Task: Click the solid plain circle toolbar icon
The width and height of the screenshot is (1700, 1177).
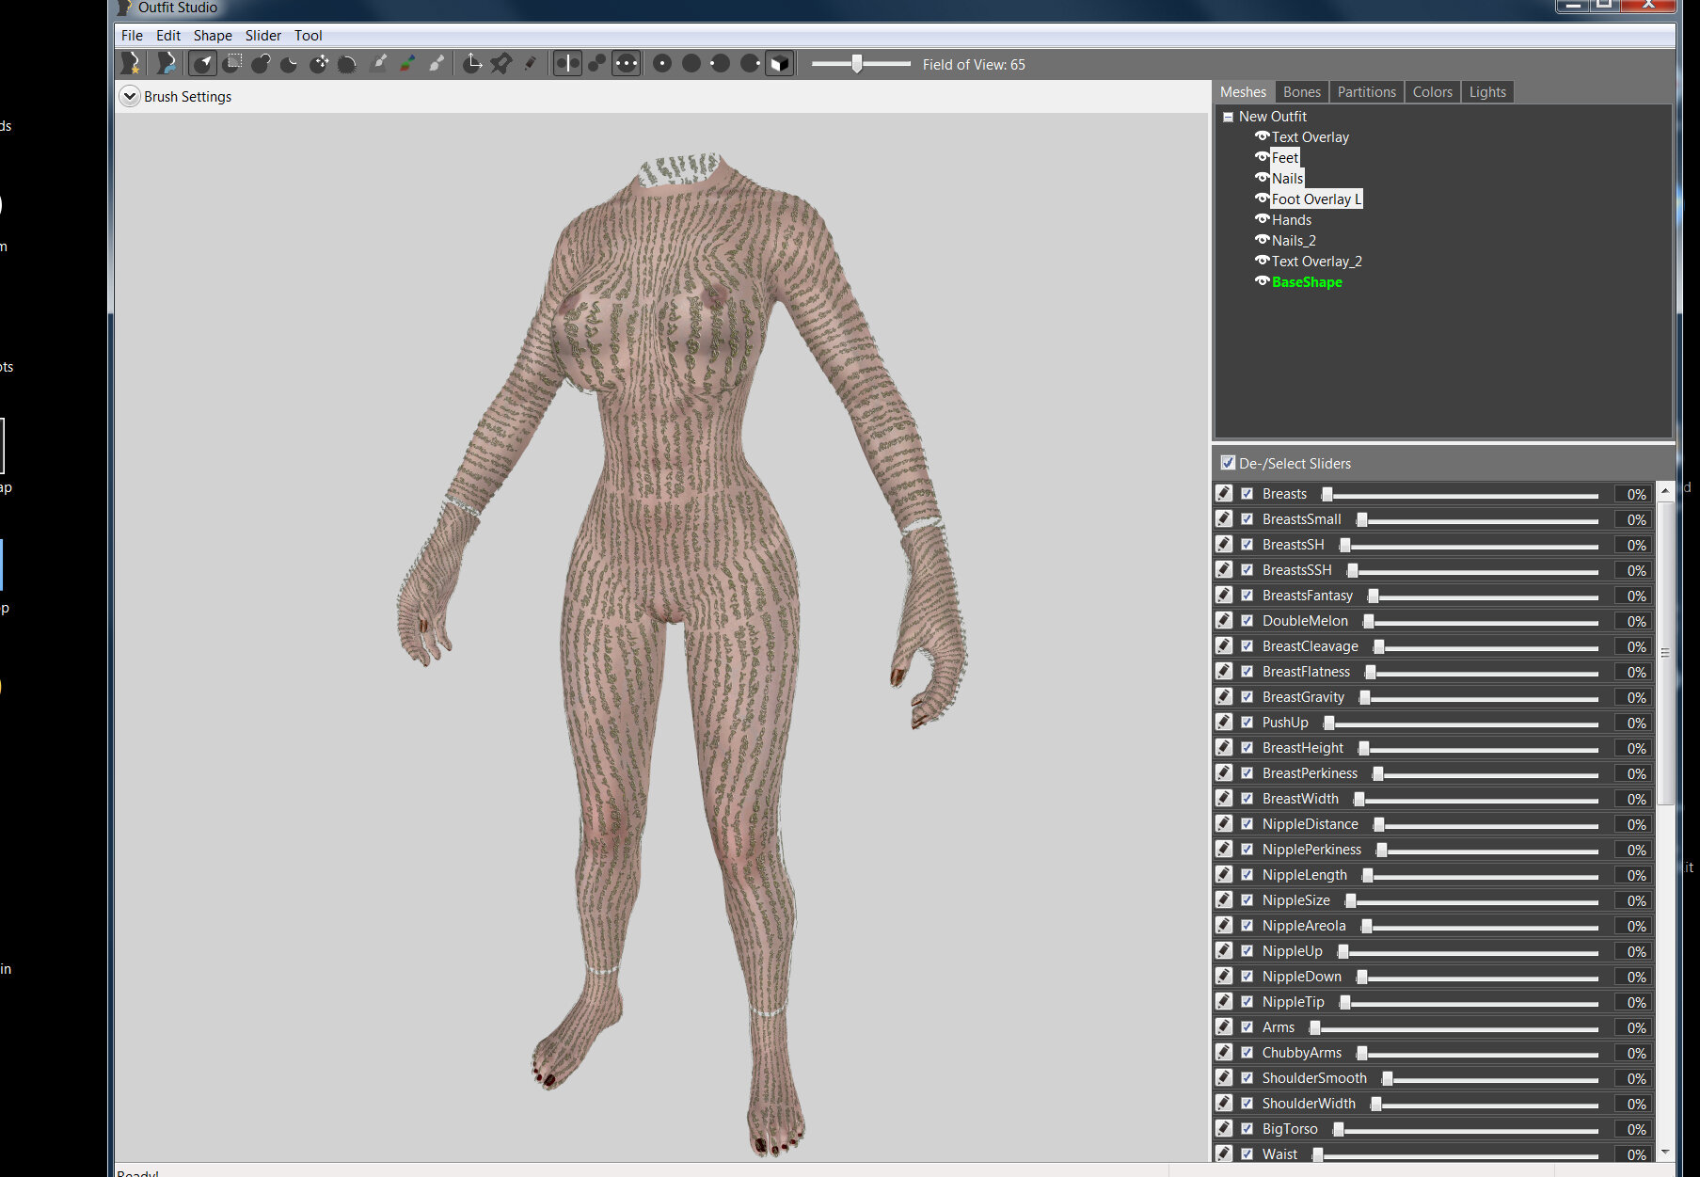Action: coord(691,63)
